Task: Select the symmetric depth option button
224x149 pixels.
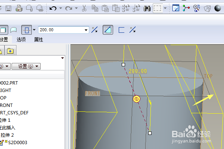Action: coord(27,30)
